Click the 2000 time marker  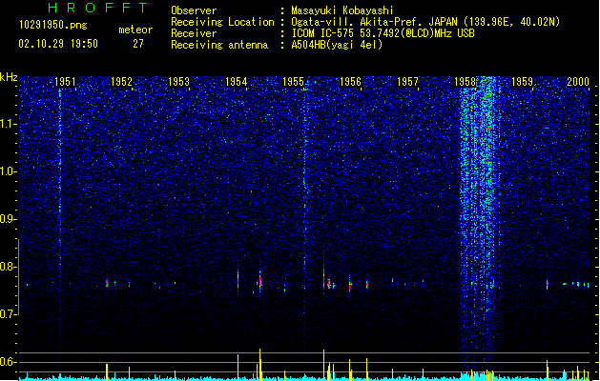[578, 82]
